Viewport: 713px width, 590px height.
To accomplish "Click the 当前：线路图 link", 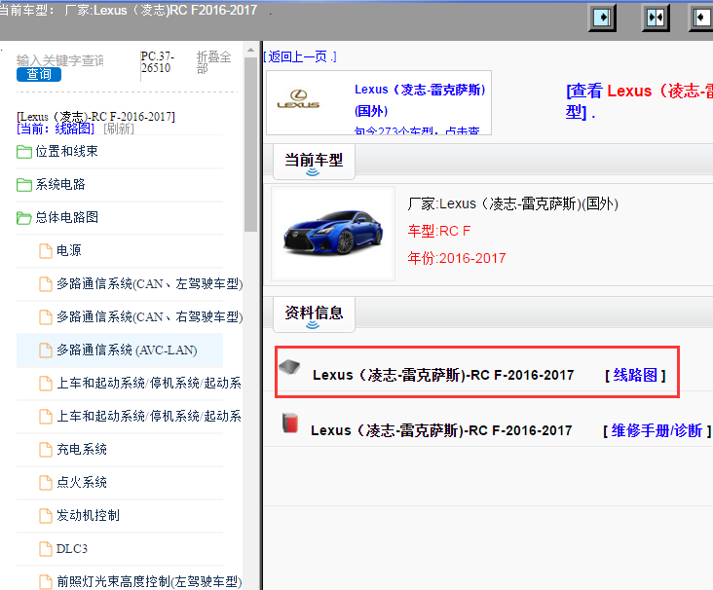I will (56, 129).
